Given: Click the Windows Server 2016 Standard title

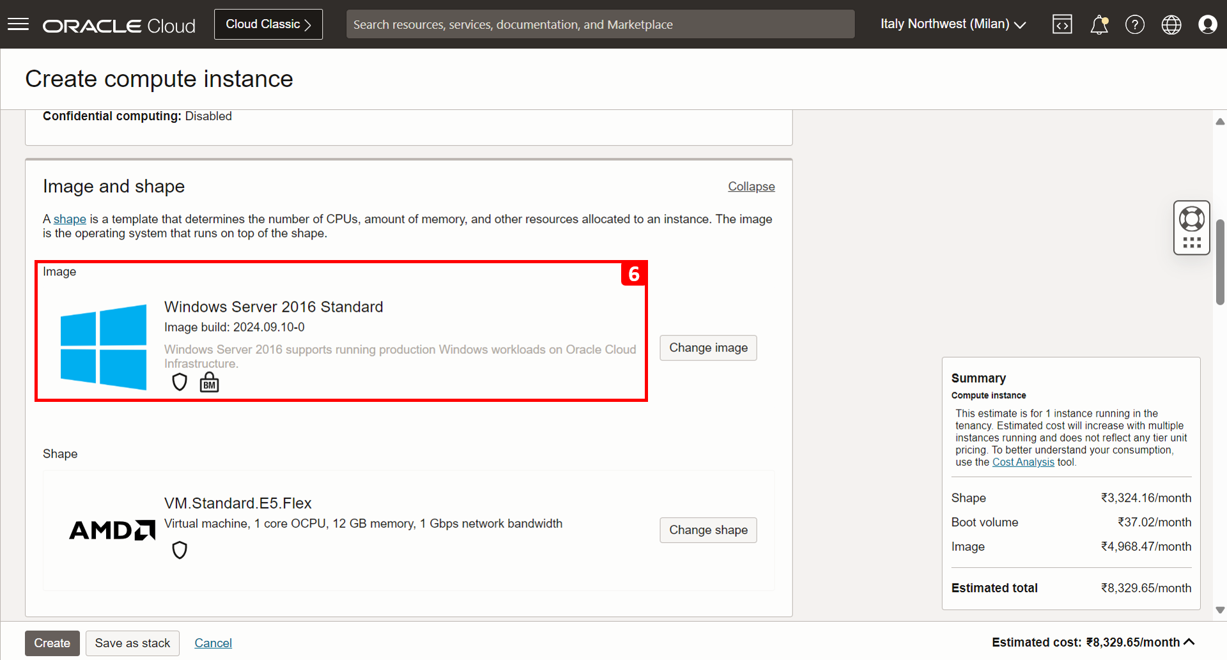Looking at the screenshot, I should [274, 307].
